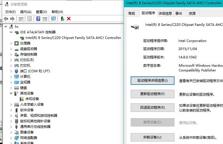Click the keyboard category icon
The image size is (223, 144).
click(16, 88)
